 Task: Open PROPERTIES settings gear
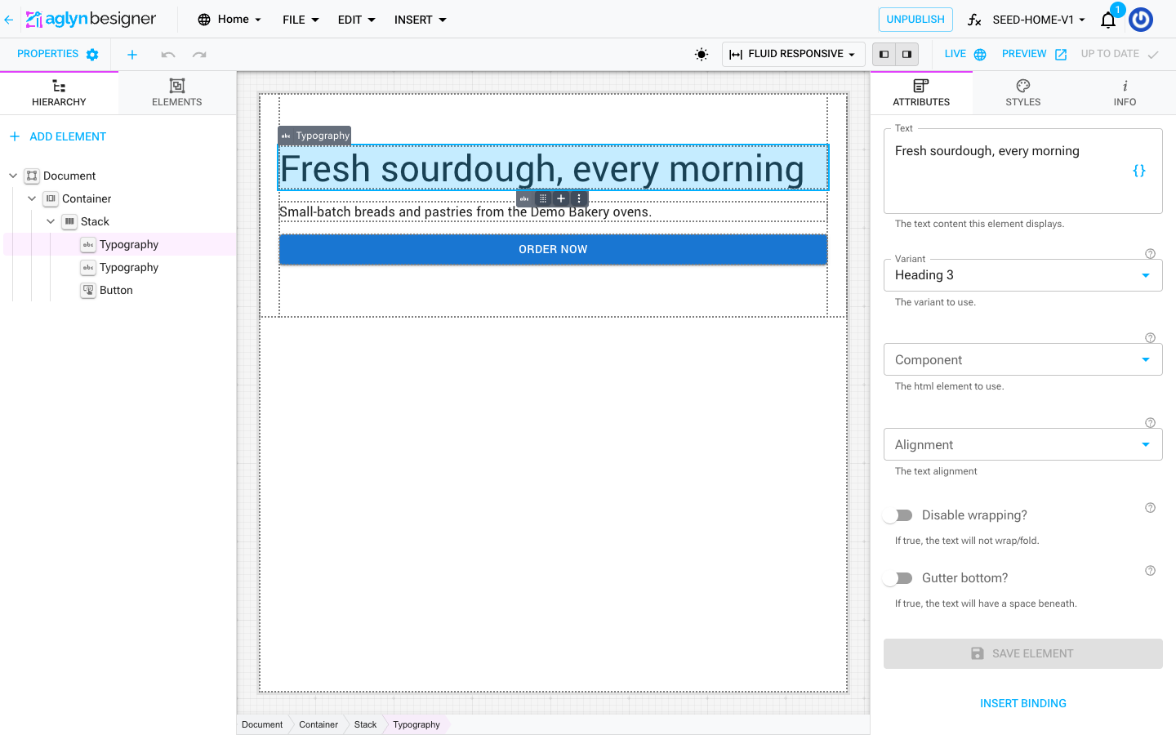point(92,55)
